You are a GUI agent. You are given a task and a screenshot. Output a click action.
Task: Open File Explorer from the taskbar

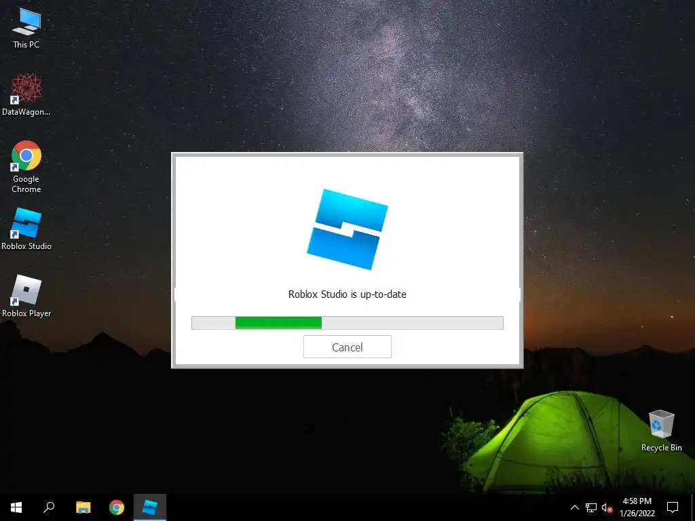click(x=83, y=507)
